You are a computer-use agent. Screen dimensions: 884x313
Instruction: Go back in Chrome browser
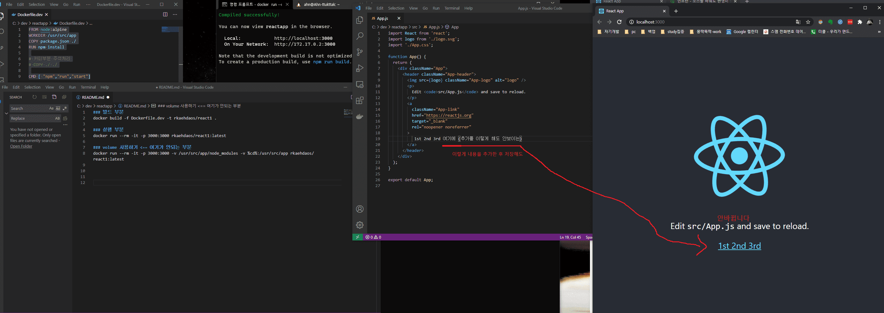pos(600,22)
